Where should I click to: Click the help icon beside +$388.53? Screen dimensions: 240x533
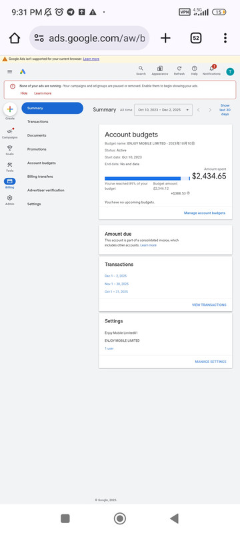(188, 193)
